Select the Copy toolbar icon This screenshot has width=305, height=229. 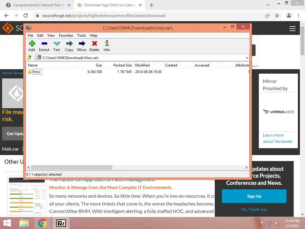(x=69, y=44)
